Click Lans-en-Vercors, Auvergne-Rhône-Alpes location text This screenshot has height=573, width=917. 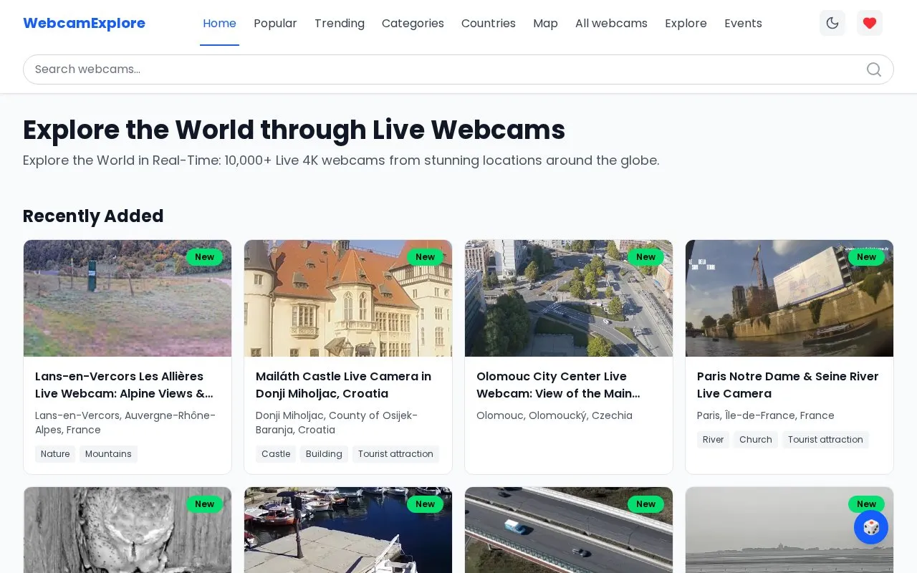(125, 423)
